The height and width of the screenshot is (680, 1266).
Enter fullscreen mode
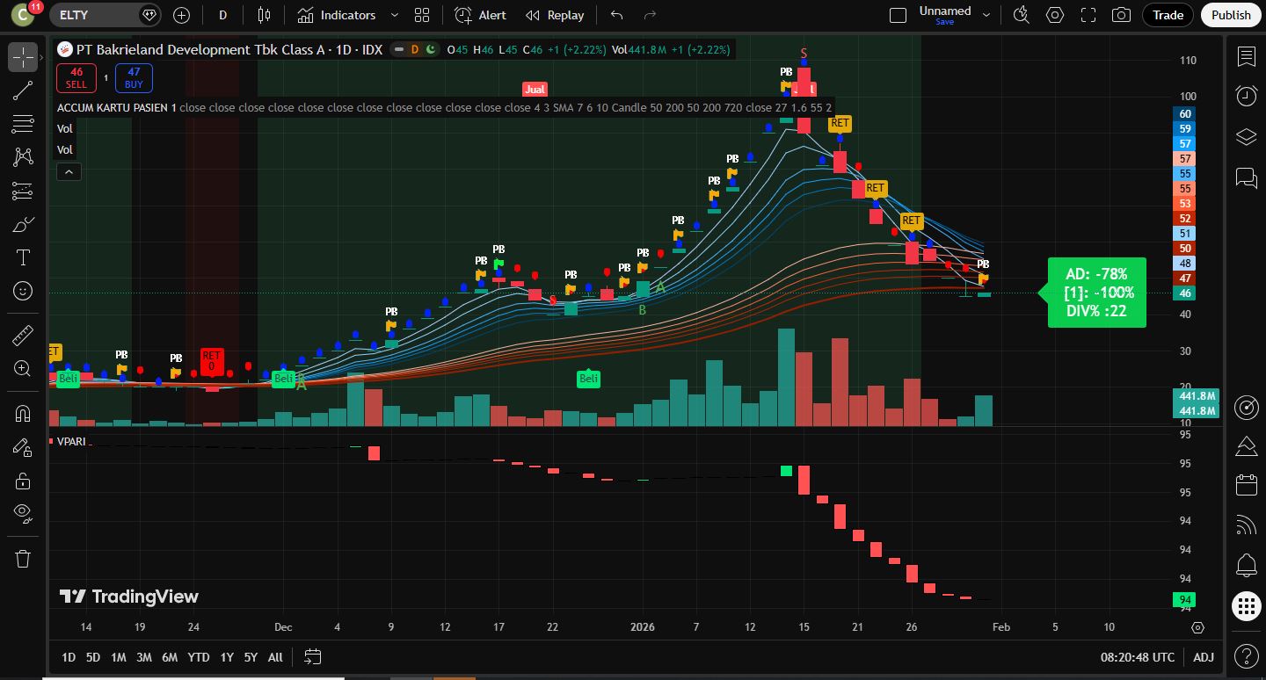coord(1088,15)
